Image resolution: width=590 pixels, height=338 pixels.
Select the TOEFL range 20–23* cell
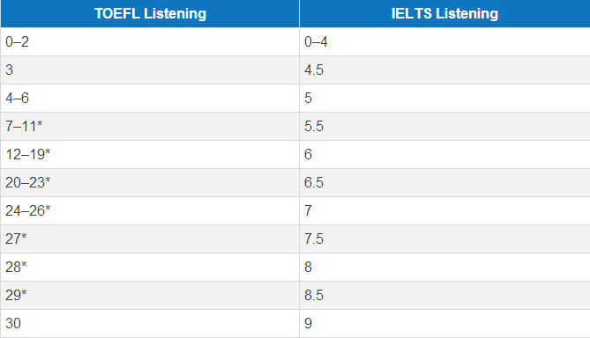click(150, 182)
